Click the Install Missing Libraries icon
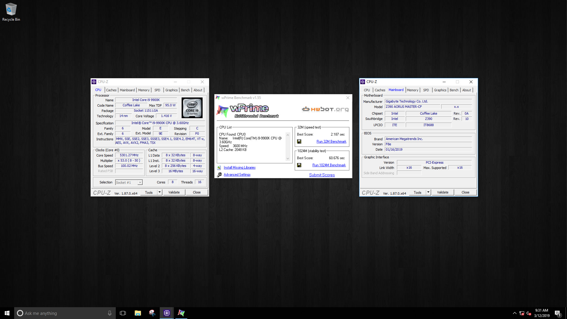567x319 pixels. [219, 168]
